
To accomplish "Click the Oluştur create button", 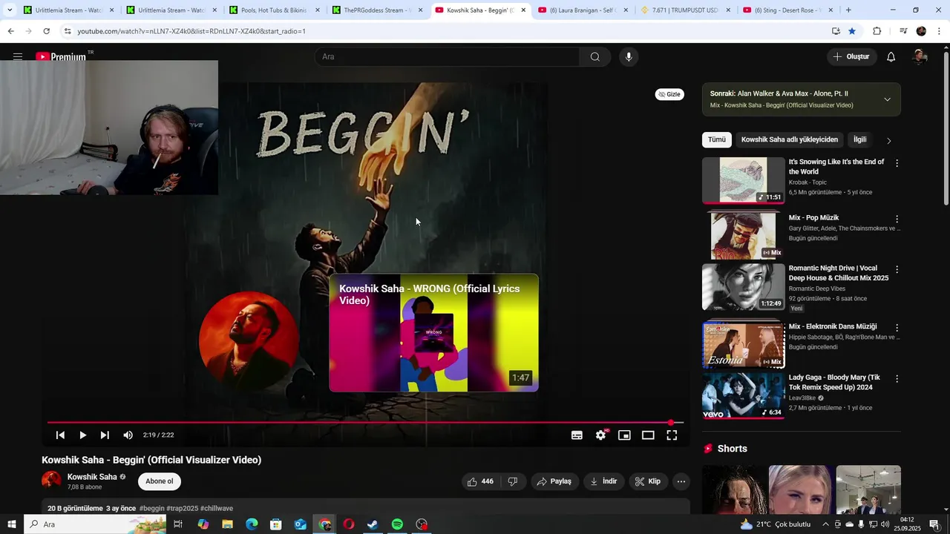I will coord(851,56).
